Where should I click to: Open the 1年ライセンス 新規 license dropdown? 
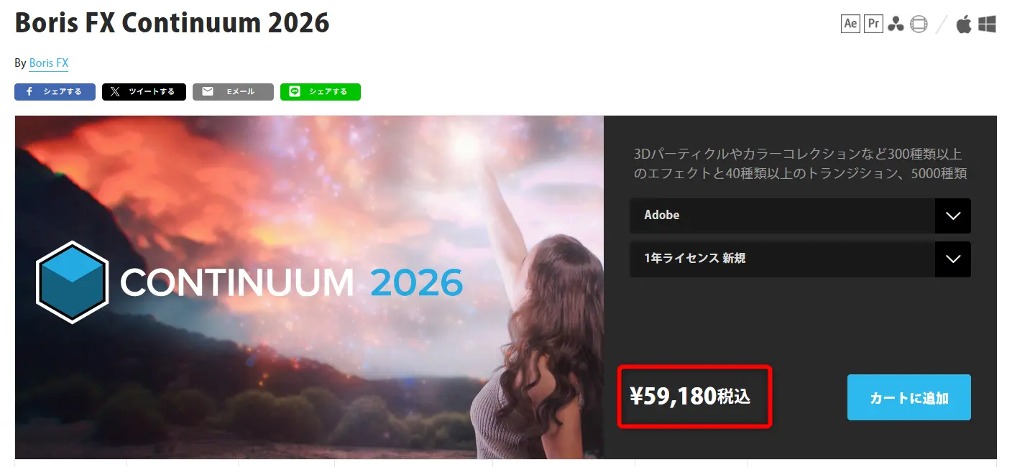(800, 259)
